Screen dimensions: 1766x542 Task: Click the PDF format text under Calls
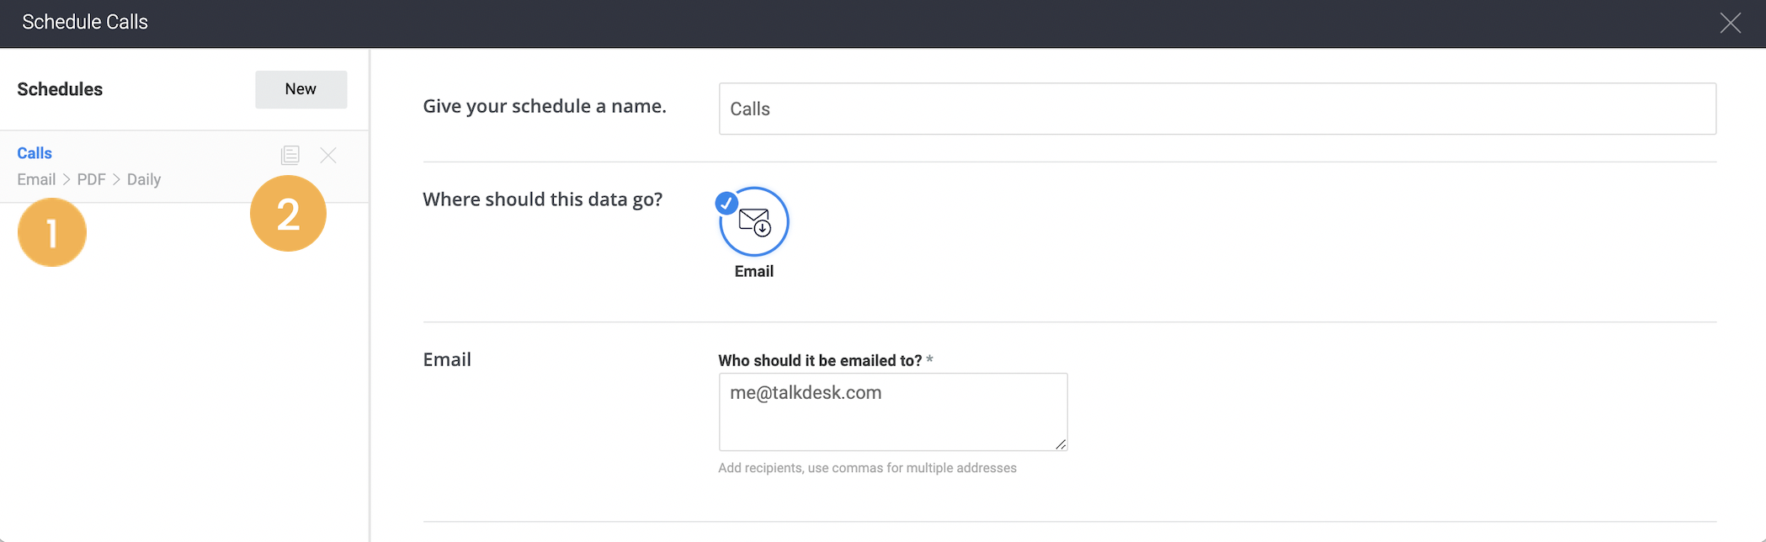(92, 179)
